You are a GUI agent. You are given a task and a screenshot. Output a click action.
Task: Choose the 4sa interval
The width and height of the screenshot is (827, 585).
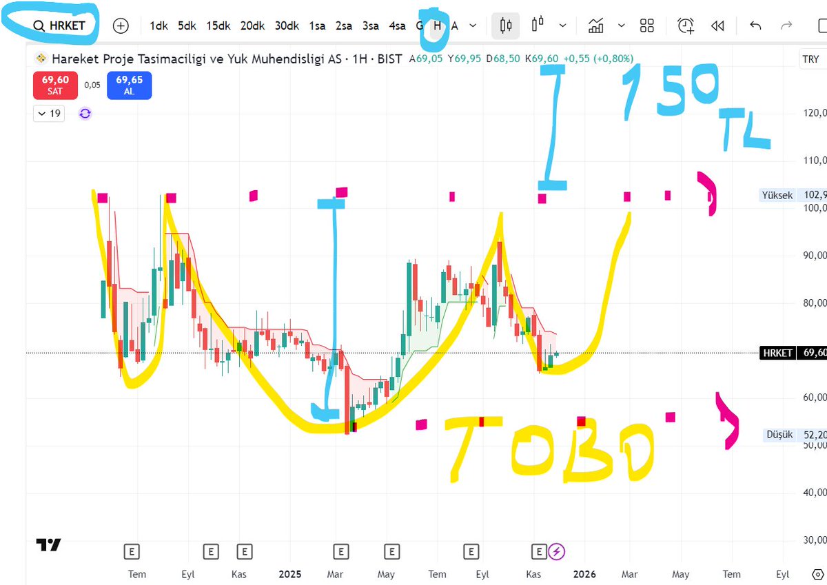pos(397,25)
